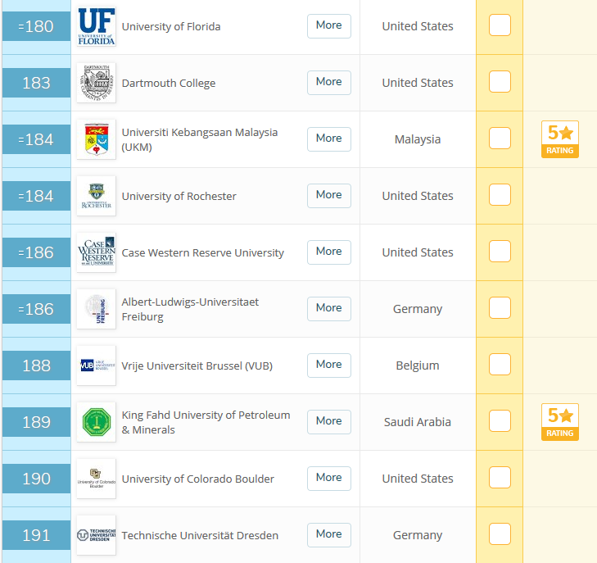Click the Case Western Reserve logo

[x=96, y=252]
